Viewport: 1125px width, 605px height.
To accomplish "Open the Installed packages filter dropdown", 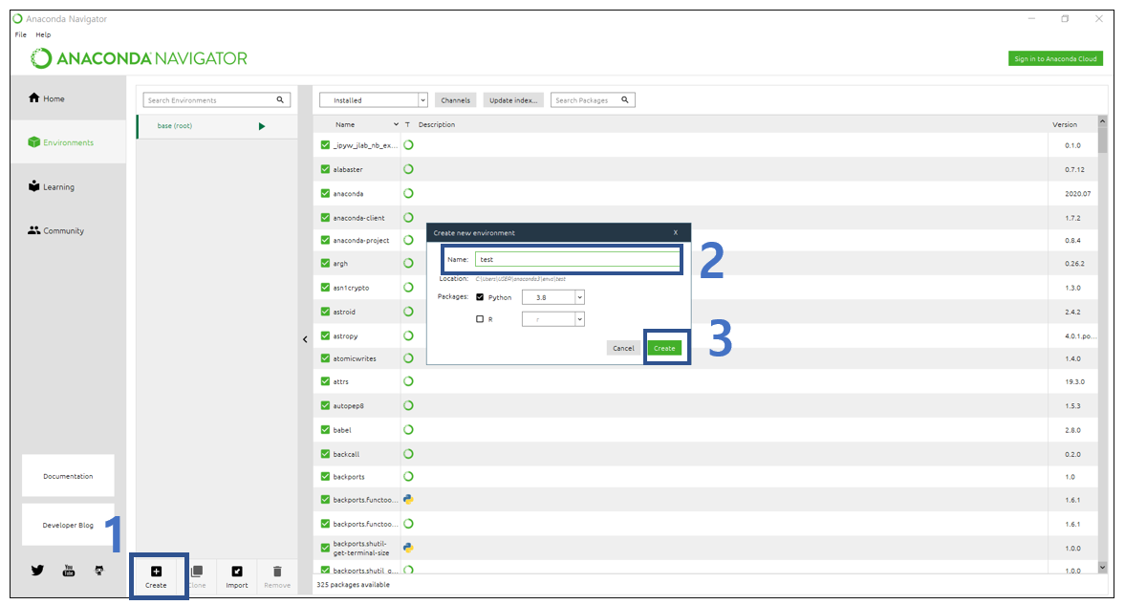I will [373, 100].
